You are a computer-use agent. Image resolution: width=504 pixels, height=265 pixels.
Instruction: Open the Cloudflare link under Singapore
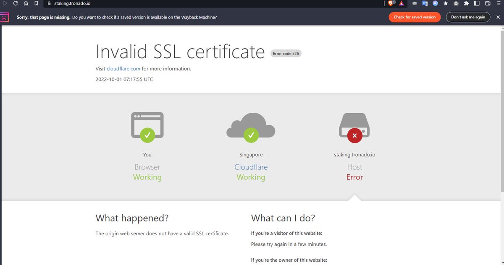(251, 167)
